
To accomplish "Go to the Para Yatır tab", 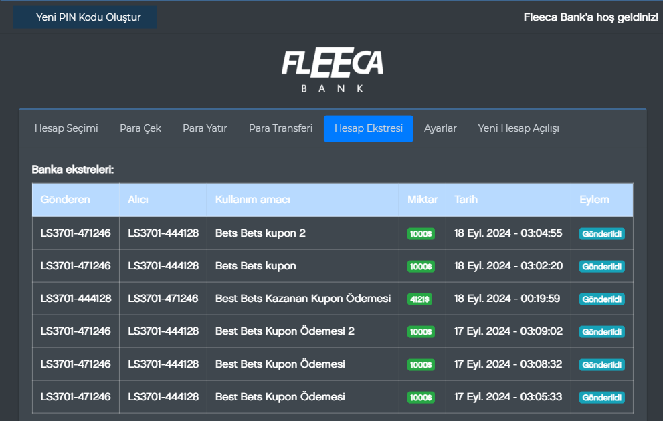I will [205, 128].
